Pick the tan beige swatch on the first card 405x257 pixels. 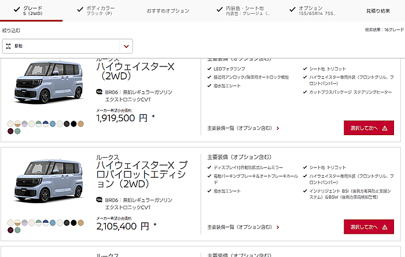pyautogui.click(x=81, y=124)
